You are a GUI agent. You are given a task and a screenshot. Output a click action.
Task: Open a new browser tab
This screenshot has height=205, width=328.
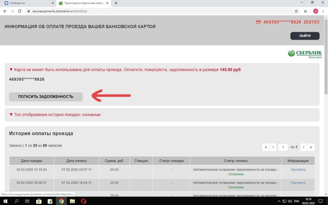[116, 3]
